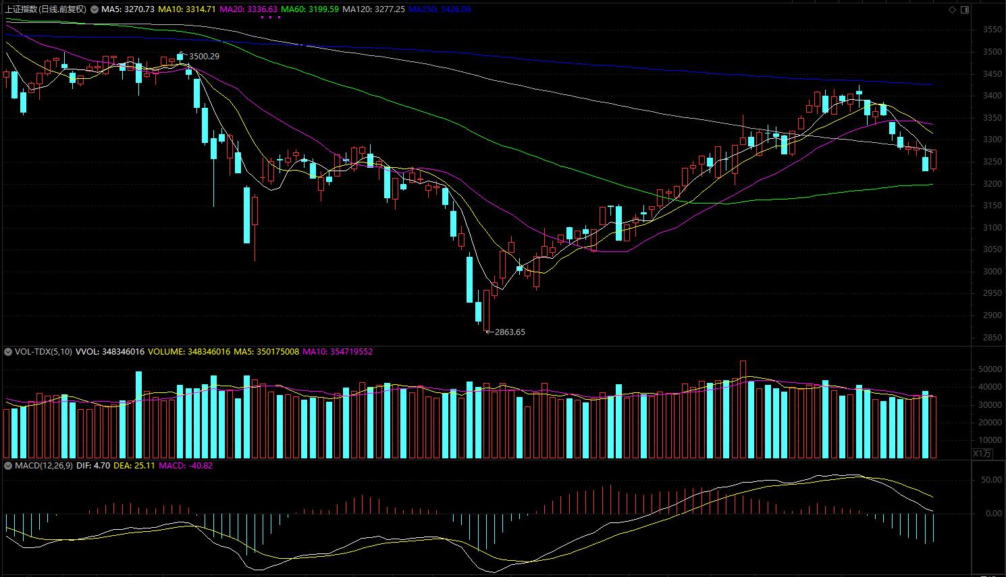
Task: Select the volume MA5: 350175008 label
Action: [266, 352]
